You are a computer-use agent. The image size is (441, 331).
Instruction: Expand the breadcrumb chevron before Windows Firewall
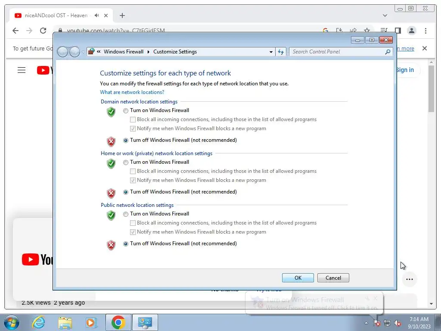point(99,52)
